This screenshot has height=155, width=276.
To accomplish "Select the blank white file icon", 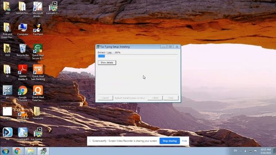I will (7, 113).
